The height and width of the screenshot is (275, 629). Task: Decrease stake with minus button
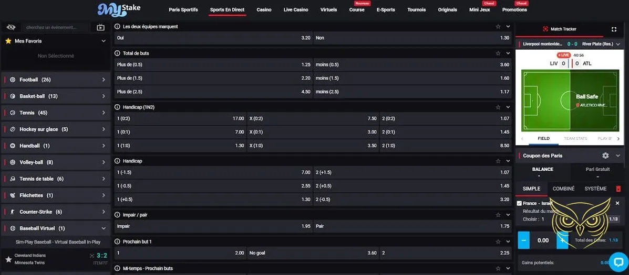pyautogui.click(x=523, y=240)
